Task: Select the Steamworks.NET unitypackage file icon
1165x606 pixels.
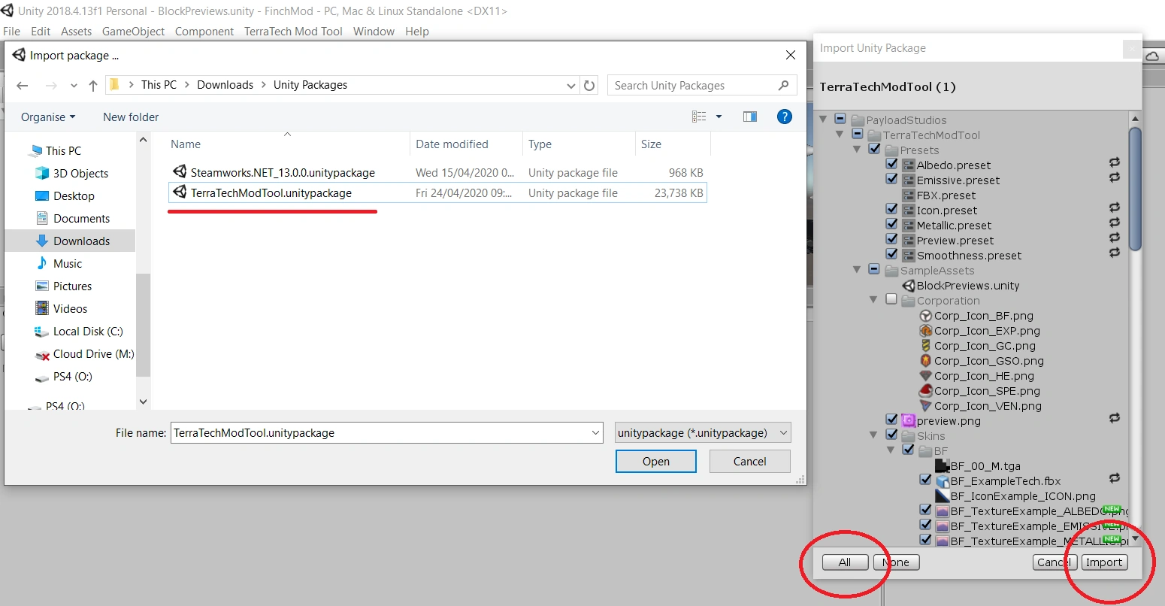Action: 179,172
